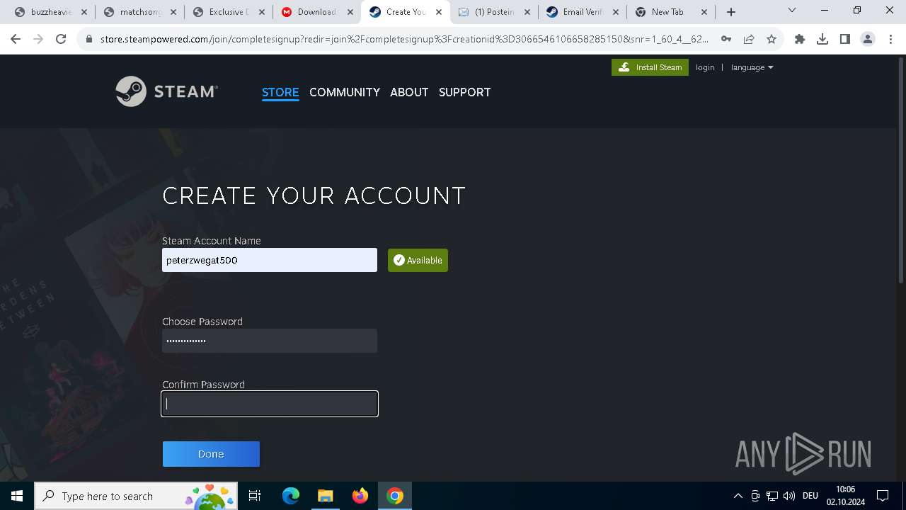Click the DEU input language indicator
Image resolution: width=906 pixels, height=510 pixels.
[810, 496]
